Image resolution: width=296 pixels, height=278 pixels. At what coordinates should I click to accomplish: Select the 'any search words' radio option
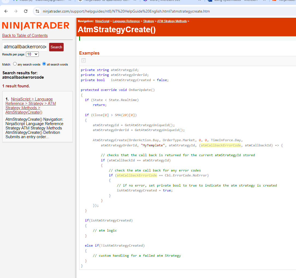tap(15, 64)
